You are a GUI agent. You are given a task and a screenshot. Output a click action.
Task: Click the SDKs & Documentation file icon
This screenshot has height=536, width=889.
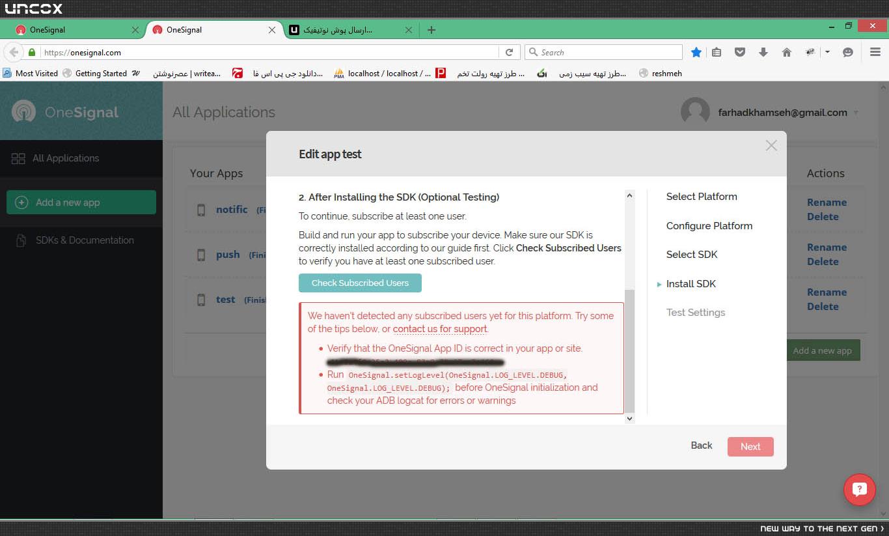coord(22,240)
